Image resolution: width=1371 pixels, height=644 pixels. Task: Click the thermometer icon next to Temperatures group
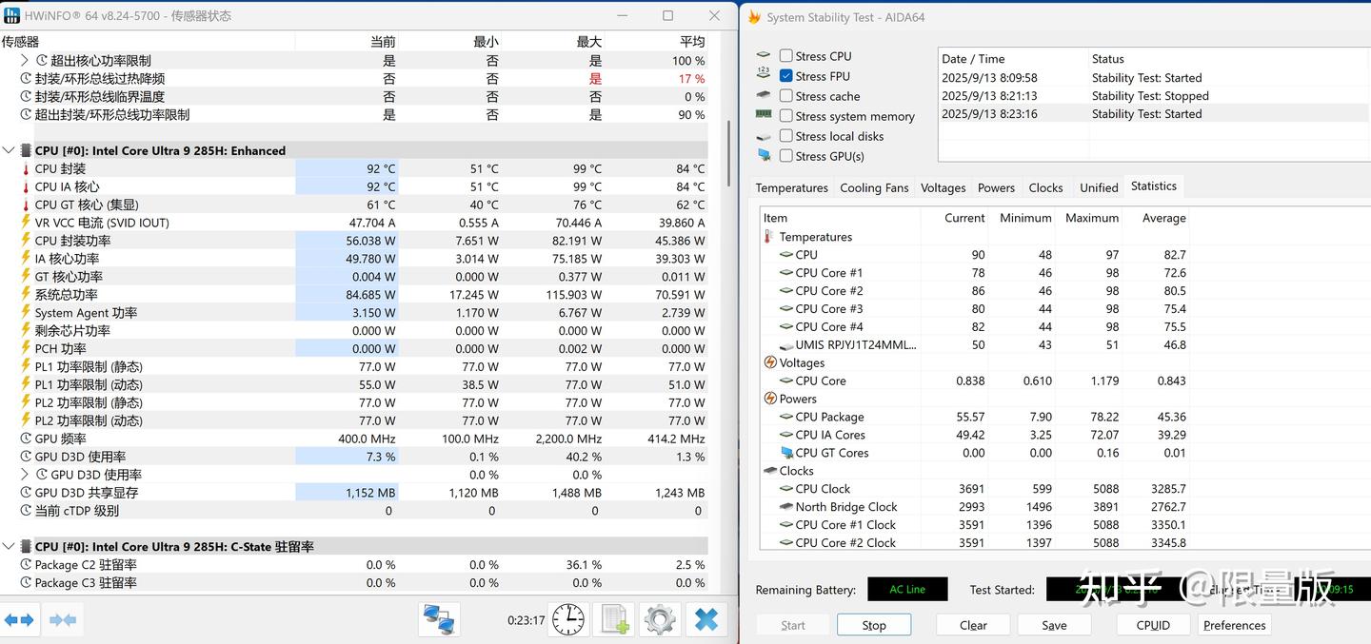point(768,237)
